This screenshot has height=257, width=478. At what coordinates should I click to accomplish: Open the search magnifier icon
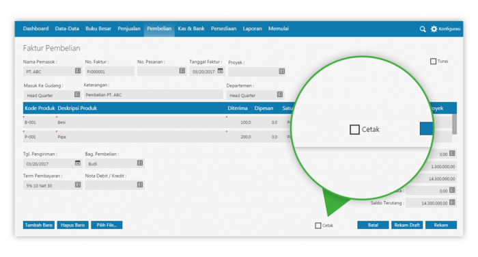tap(423, 29)
